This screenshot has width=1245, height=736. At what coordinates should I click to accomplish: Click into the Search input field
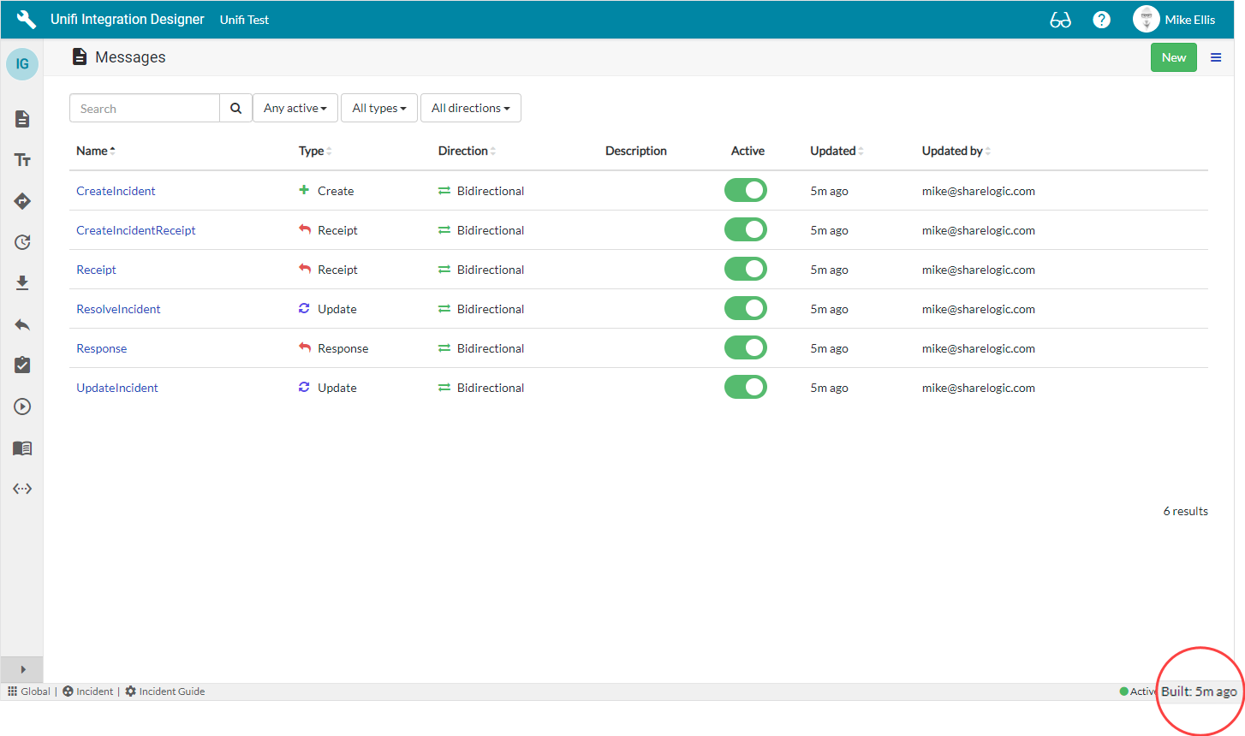click(x=145, y=109)
